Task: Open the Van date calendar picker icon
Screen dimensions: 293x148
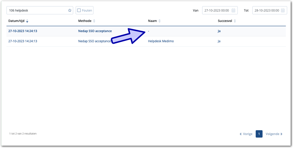Action: coord(233,10)
